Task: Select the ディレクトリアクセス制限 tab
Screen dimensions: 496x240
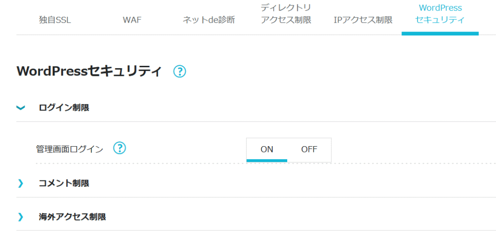Action: [286, 14]
